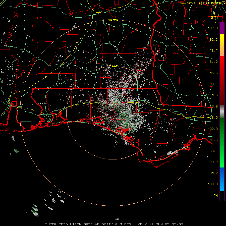Viewport: 226px width, 226px height.
Task: Click the "TH" label under the scale
Action: point(216,196)
